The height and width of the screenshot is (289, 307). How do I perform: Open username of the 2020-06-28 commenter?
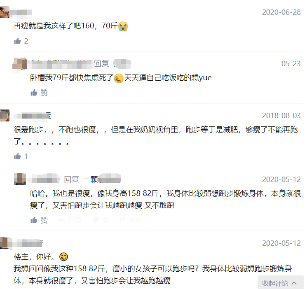(x=21, y=12)
